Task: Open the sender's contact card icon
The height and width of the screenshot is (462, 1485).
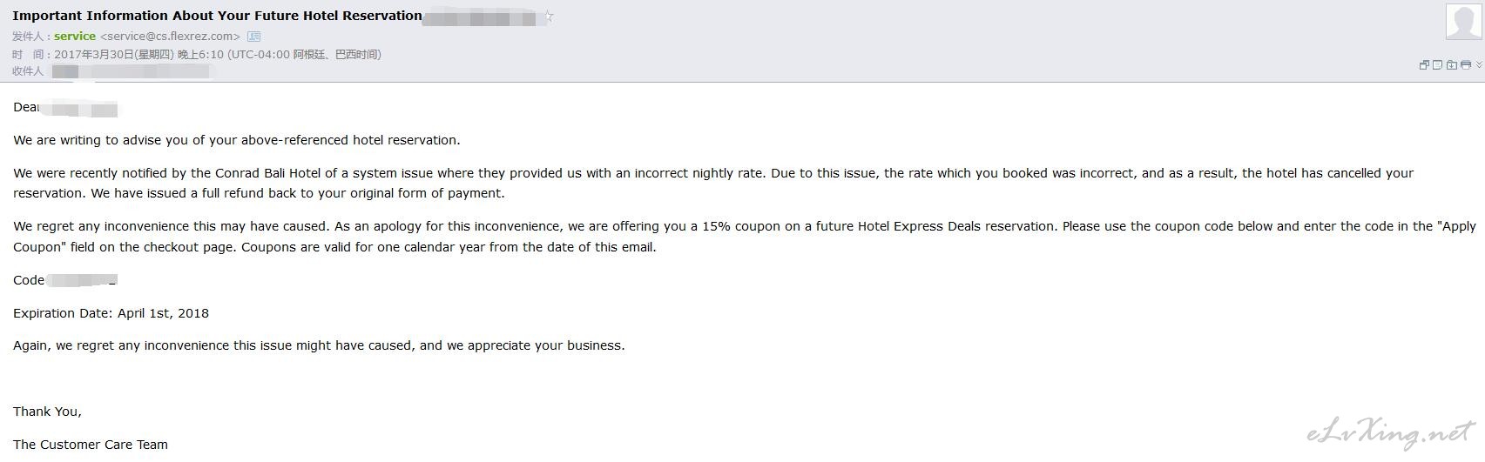Action: click(253, 37)
